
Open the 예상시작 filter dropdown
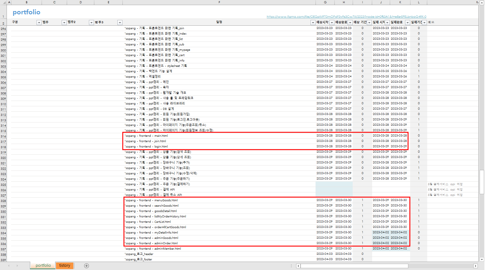pos(332,22)
